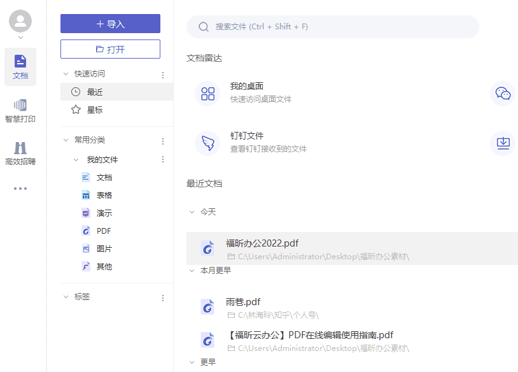Open the 标签 options menu
This screenshot has width=518, height=372.
click(x=162, y=297)
